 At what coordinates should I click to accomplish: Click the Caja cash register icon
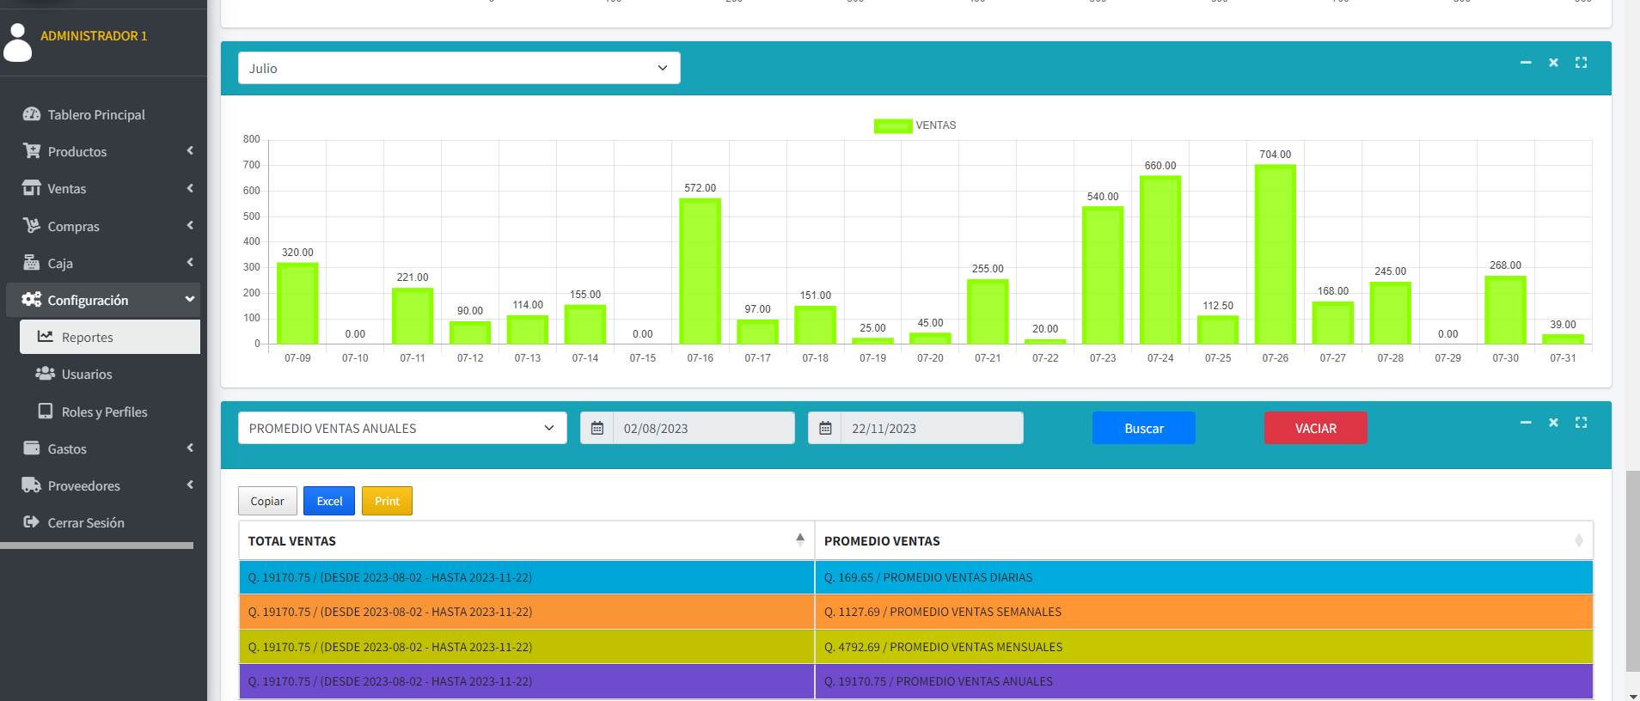[x=32, y=263]
